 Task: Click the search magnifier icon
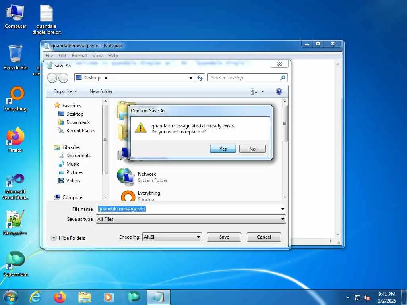[283, 78]
